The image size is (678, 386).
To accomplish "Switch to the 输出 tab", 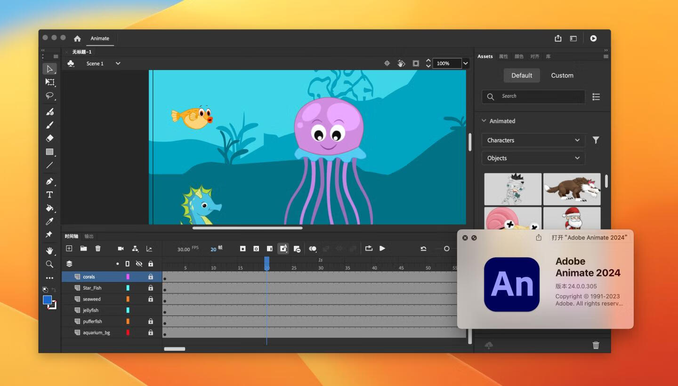I will (x=89, y=236).
